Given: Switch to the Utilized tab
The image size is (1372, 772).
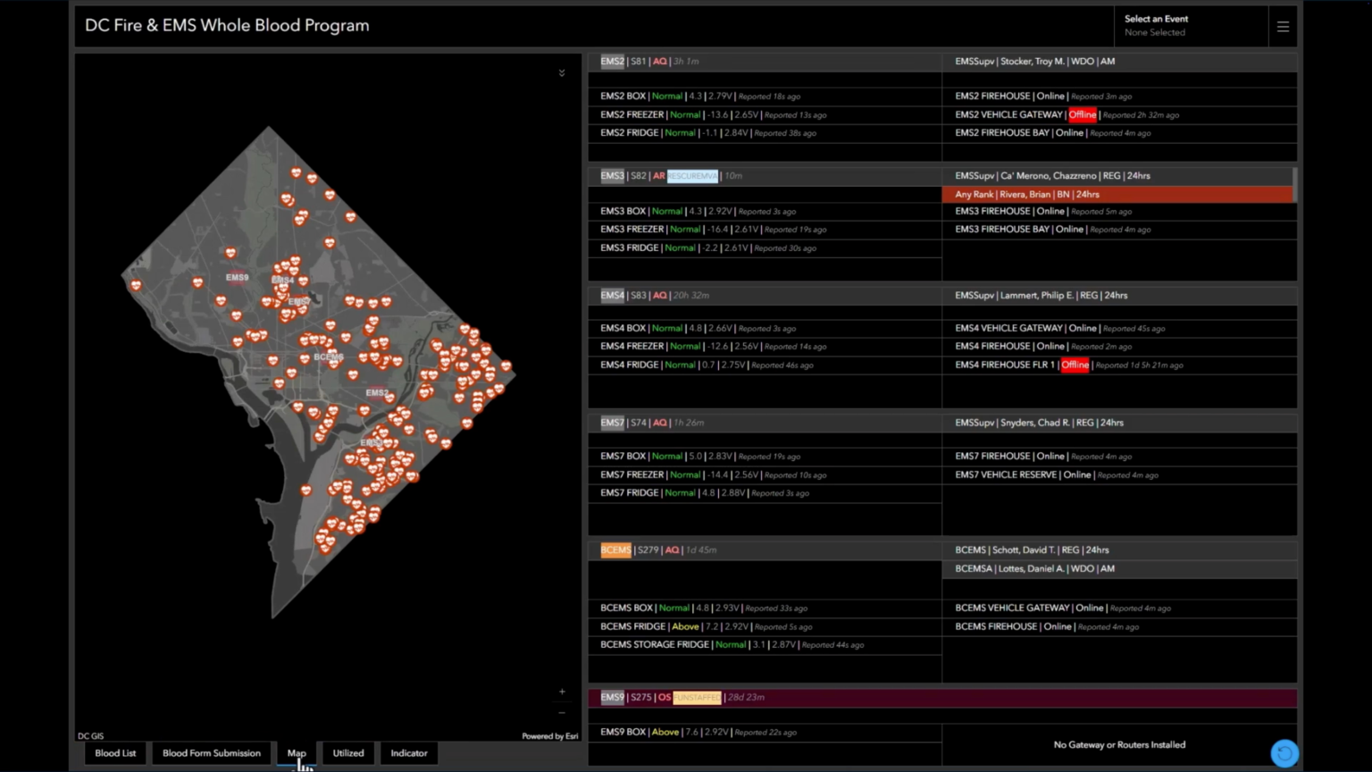Looking at the screenshot, I should point(347,752).
